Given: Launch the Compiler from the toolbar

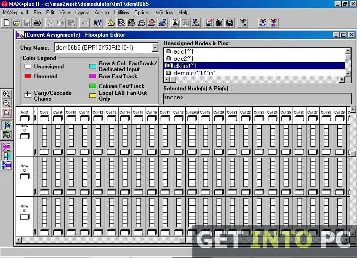Looking at the screenshot, I should point(132,23).
